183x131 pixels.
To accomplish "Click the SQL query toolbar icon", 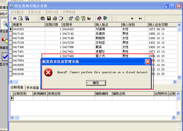I will pos(15,18).
